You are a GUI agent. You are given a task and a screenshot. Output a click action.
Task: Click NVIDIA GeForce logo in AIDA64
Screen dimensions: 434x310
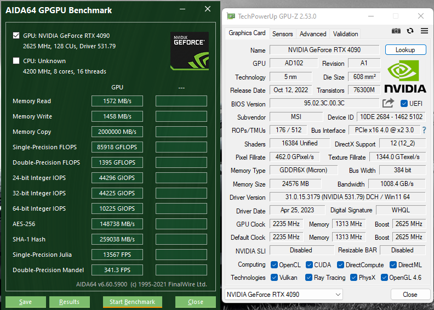(190, 50)
